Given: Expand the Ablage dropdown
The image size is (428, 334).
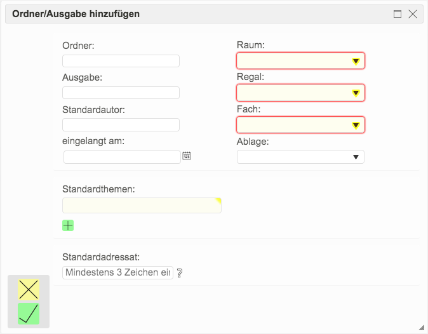Looking at the screenshot, I should tap(300, 157).
